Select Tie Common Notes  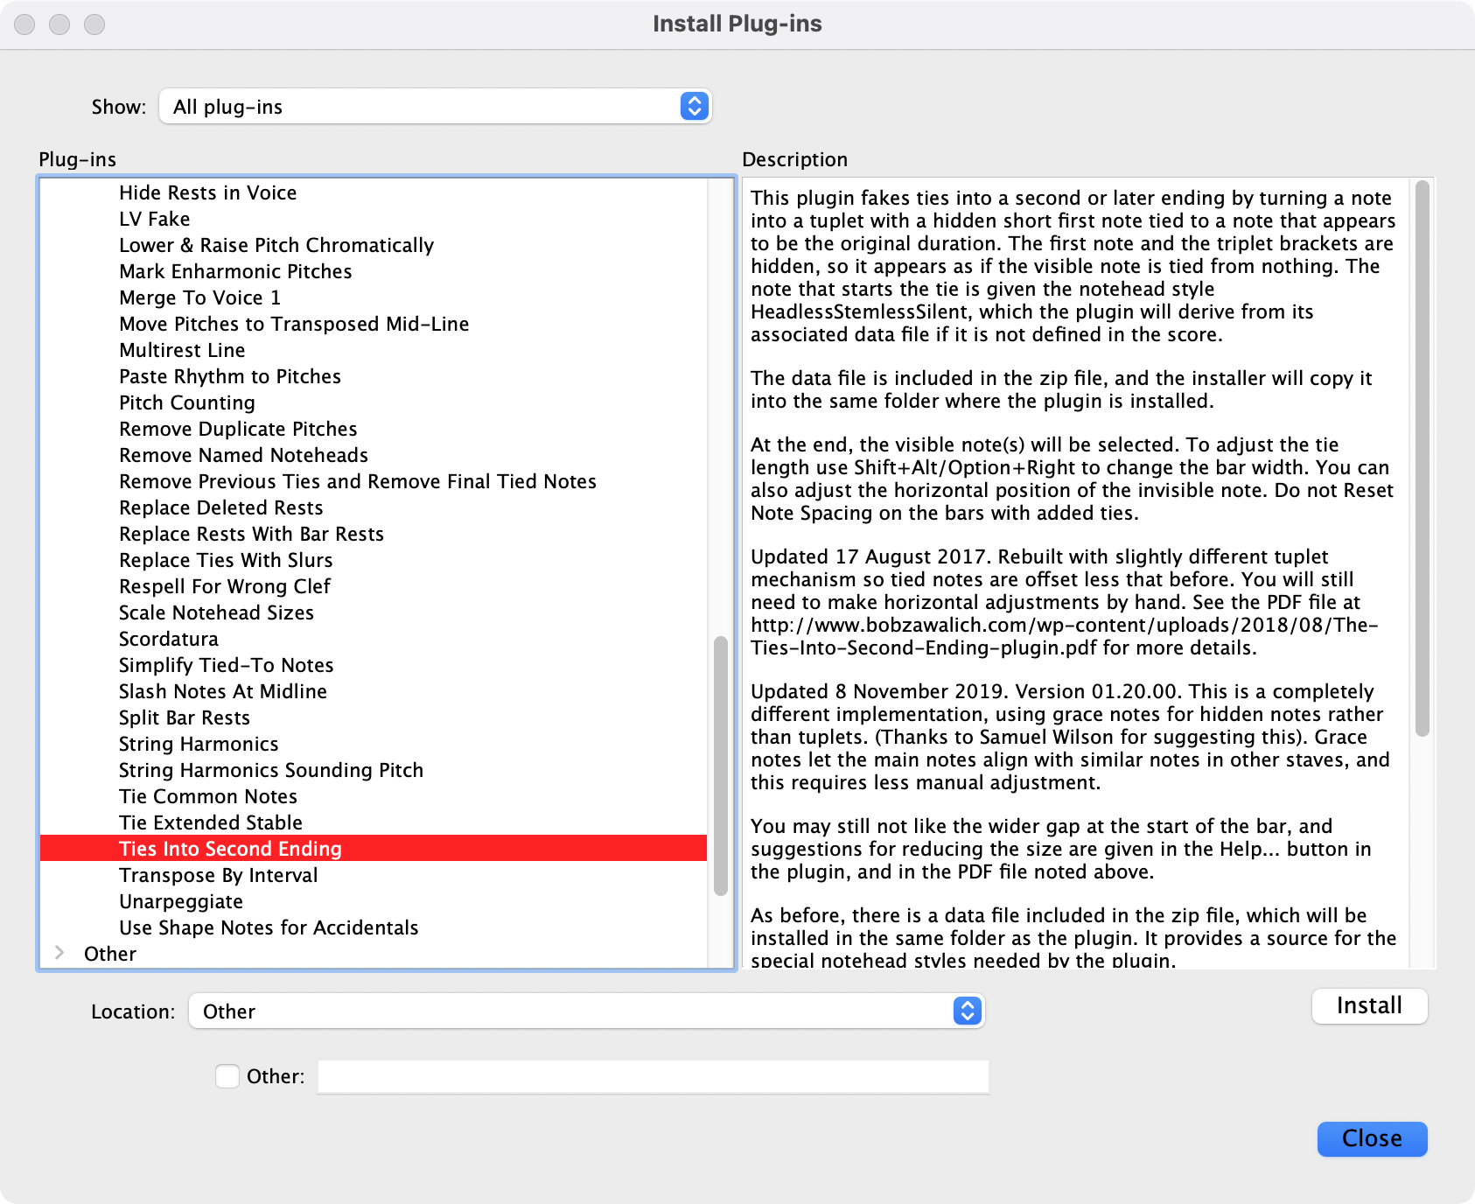[208, 796]
